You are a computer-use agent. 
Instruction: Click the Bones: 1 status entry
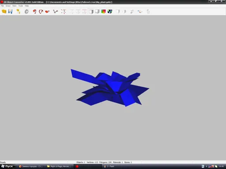tap(128, 162)
